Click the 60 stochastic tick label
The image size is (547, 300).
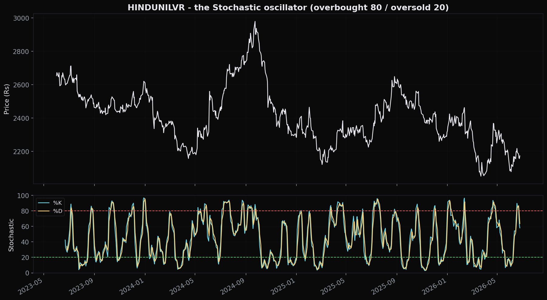click(26, 227)
